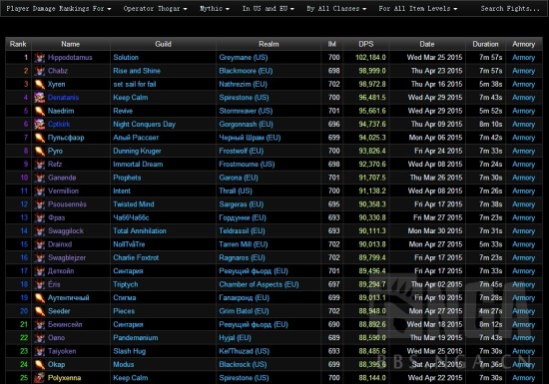Open the Greymane (US) realm link

[x=244, y=58]
